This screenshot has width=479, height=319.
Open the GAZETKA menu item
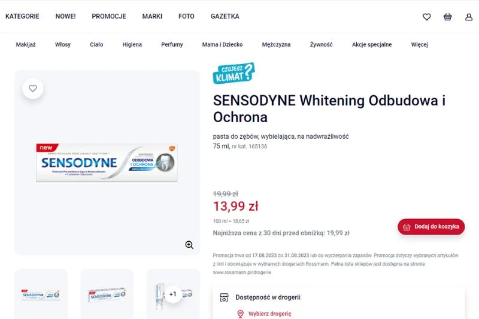pyautogui.click(x=225, y=16)
